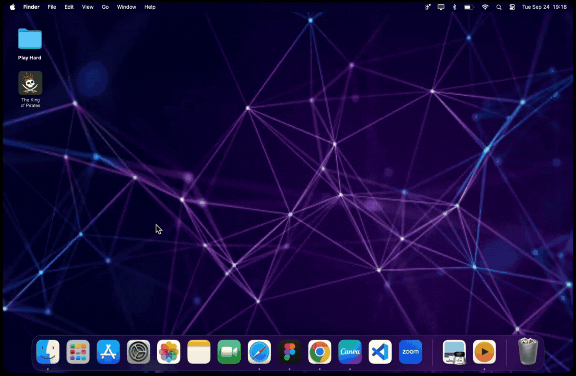Start FaceTime from the Dock
Image resolution: width=576 pixels, height=376 pixels.
(x=229, y=352)
